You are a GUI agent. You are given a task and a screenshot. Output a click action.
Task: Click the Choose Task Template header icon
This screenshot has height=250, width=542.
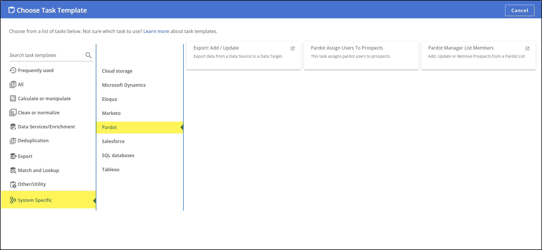[12, 10]
